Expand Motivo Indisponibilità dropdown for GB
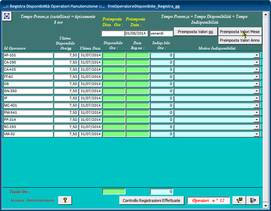 click(257, 84)
